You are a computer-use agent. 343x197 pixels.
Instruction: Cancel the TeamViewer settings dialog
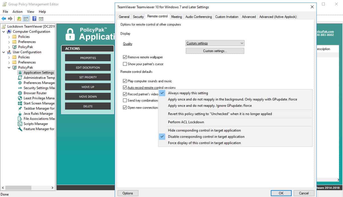pyautogui.click(x=304, y=193)
